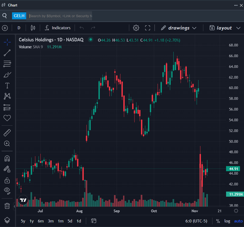Open the Indicators panel
Viewport: 244px width, 227px height.
click(x=58, y=28)
